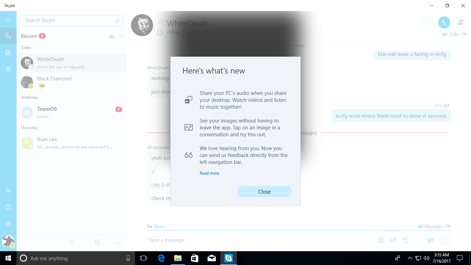Screen dimensions: 471x265
Task: Open the hamburger navigation menu
Action: click(8, 20)
